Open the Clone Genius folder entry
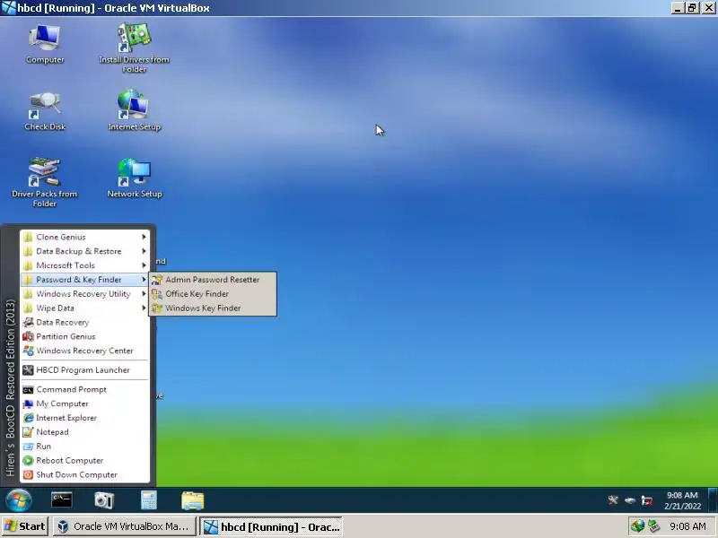The image size is (718, 538). (x=84, y=237)
